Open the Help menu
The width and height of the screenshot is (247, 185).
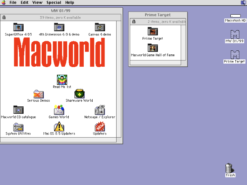pyautogui.click(x=69, y=3)
